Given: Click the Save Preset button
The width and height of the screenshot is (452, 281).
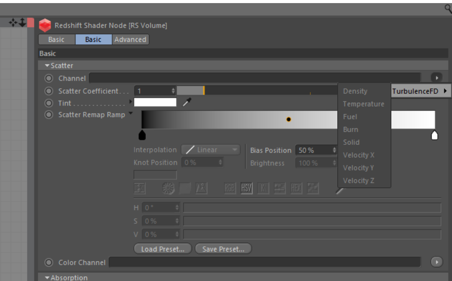Looking at the screenshot, I should tap(223, 249).
